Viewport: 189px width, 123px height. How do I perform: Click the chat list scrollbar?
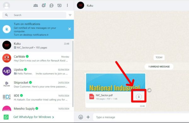coord(73,73)
